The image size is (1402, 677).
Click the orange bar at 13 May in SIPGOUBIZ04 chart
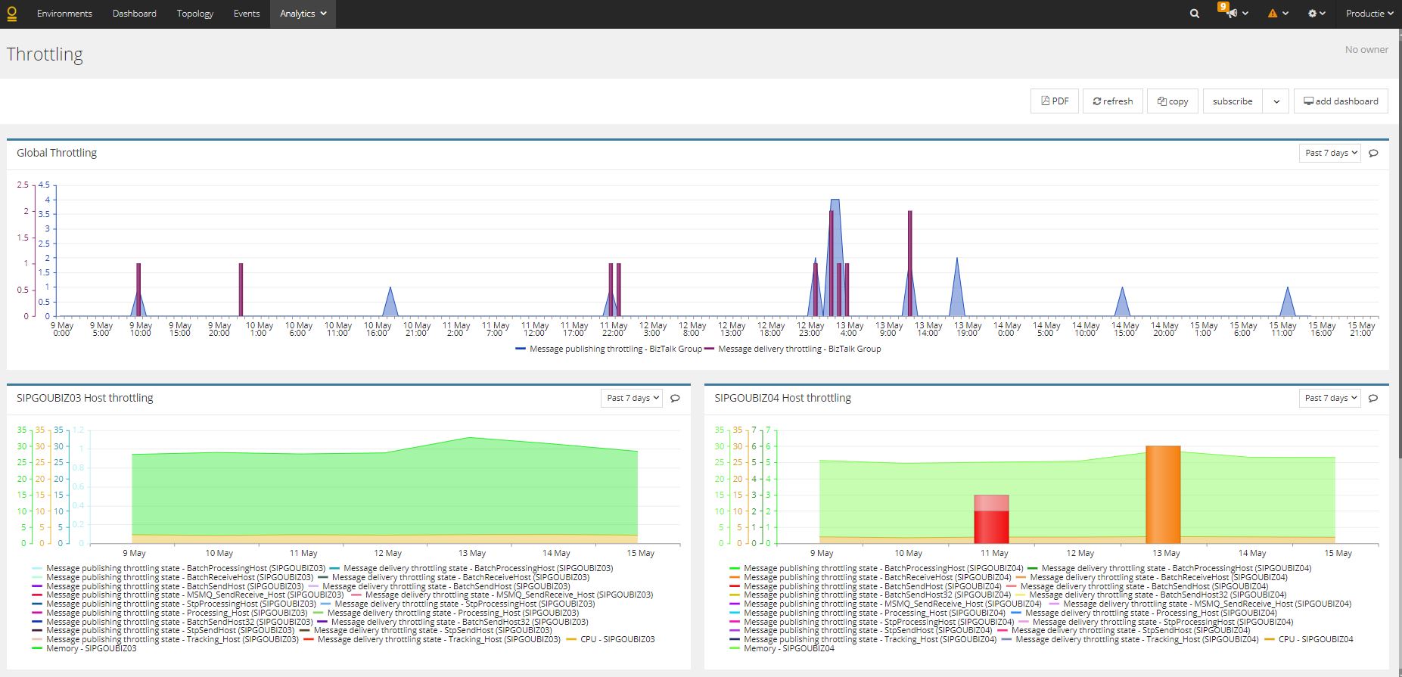coord(1163,494)
